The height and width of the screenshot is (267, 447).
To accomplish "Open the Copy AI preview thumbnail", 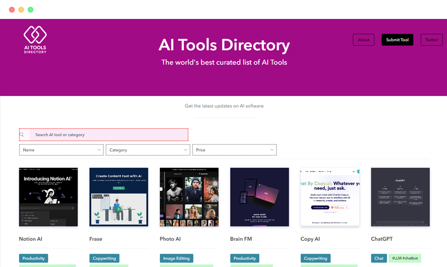I will (330, 197).
